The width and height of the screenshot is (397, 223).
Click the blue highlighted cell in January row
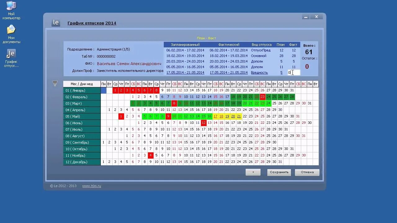click(x=104, y=90)
